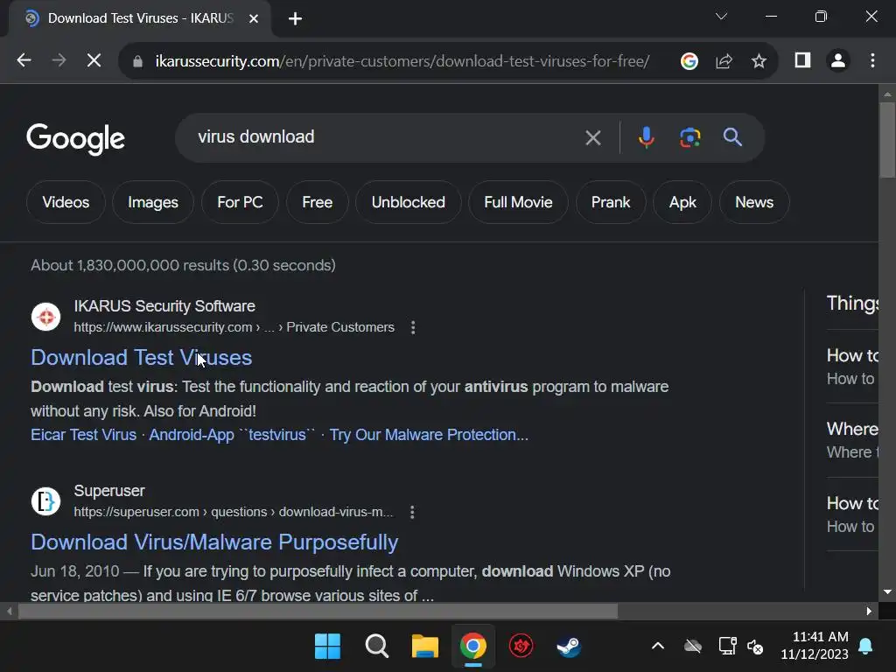Apply the Free filter chip
Screen dimensions: 896x672
(x=317, y=202)
